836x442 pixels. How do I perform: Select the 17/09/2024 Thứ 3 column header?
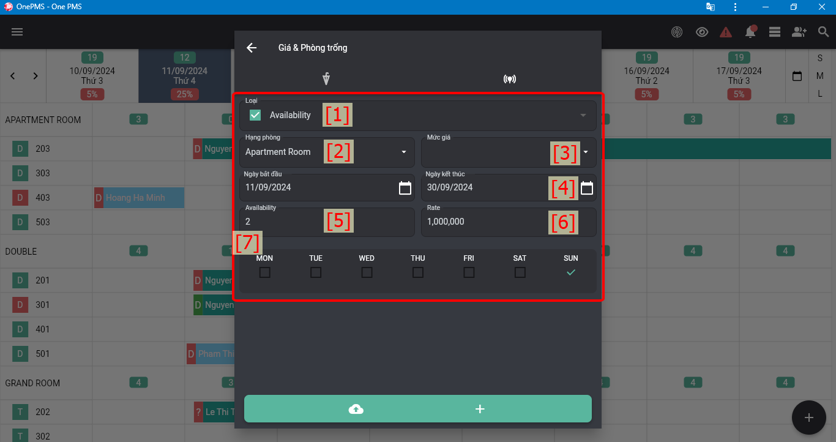[x=739, y=76]
